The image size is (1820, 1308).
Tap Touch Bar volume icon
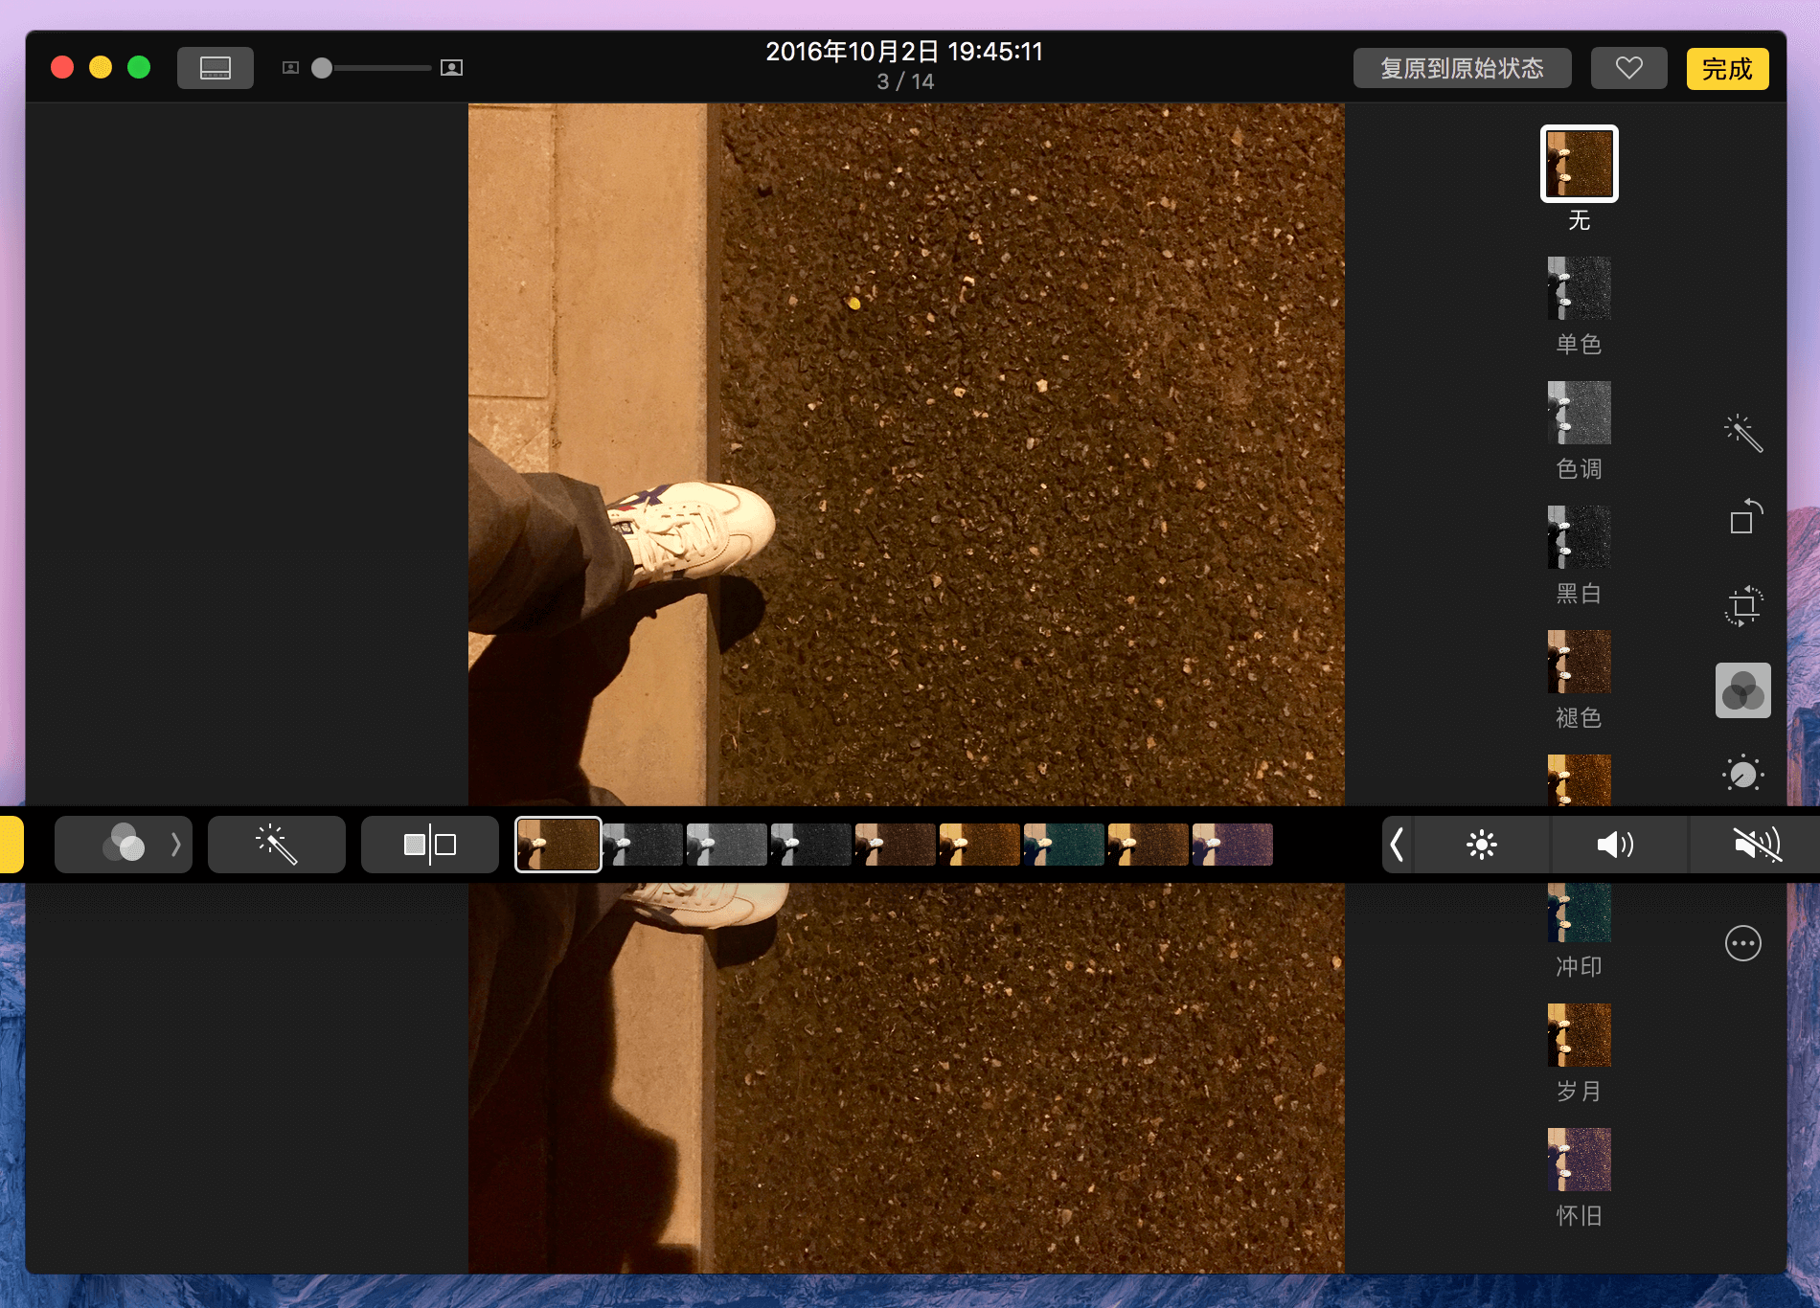pyautogui.click(x=1619, y=845)
